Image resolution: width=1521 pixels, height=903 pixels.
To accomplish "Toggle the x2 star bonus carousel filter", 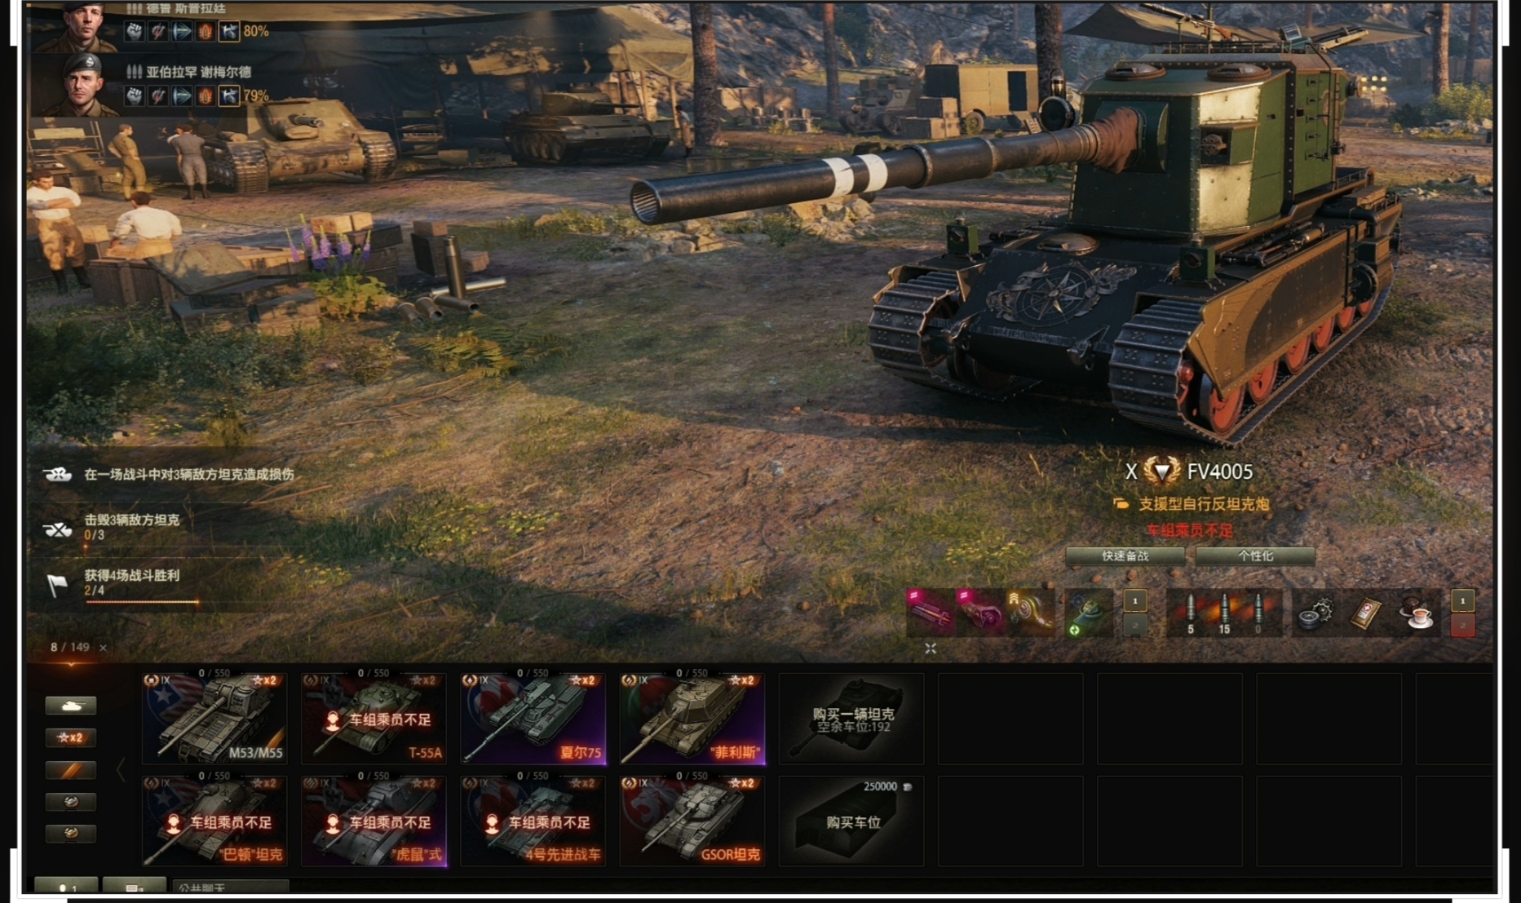I will [71, 737].
